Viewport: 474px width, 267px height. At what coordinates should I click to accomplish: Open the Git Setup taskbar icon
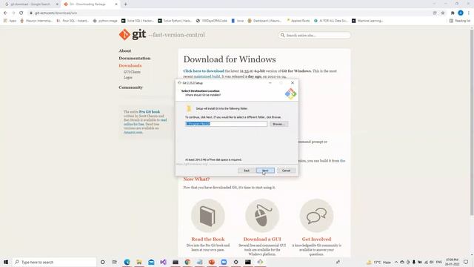point(260,262)
